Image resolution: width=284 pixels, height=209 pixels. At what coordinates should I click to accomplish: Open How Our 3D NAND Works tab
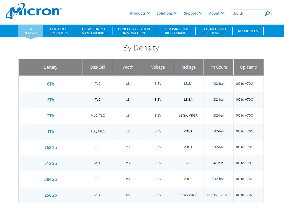(94, 31)
